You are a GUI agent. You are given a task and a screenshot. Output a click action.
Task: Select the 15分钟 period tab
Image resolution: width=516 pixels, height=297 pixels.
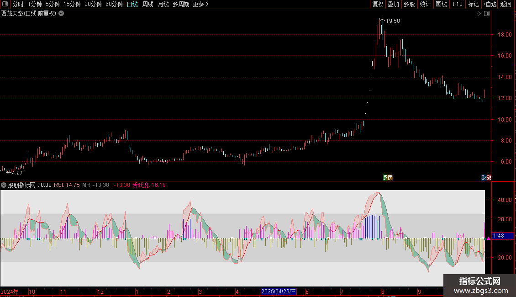[72, 4]
